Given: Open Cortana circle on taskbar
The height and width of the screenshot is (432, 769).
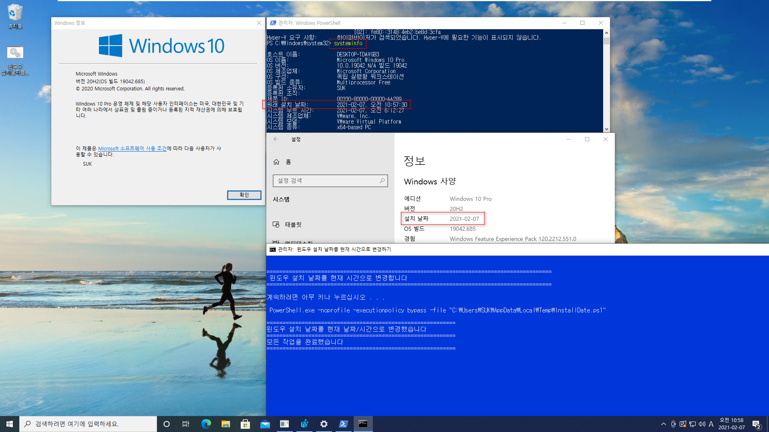Looking at the screenshot, I should coord(167,424).
